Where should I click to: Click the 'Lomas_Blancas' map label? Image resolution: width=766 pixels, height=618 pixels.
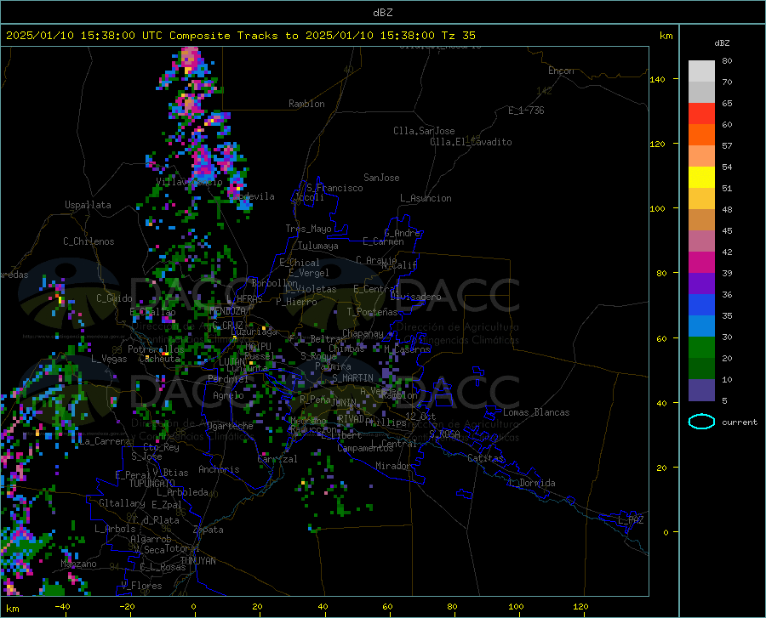pos(536,412)
